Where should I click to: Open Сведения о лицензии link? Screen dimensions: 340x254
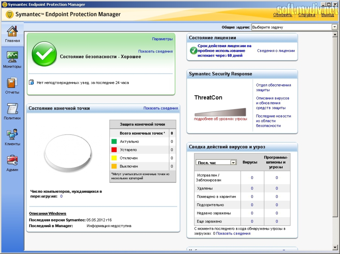(276, 51)
